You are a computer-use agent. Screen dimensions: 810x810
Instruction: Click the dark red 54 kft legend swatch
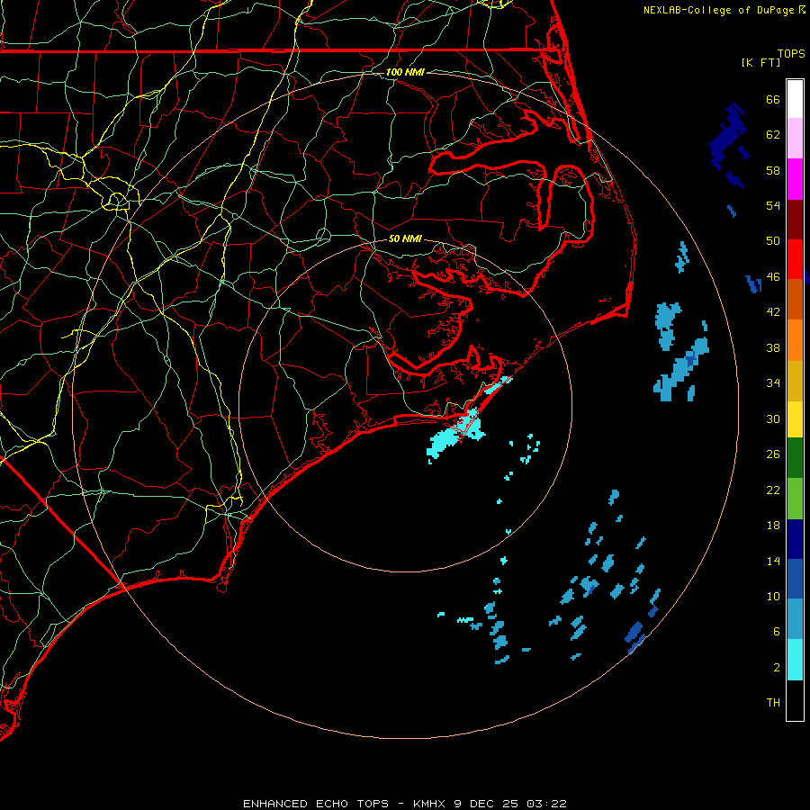(795, 219)
